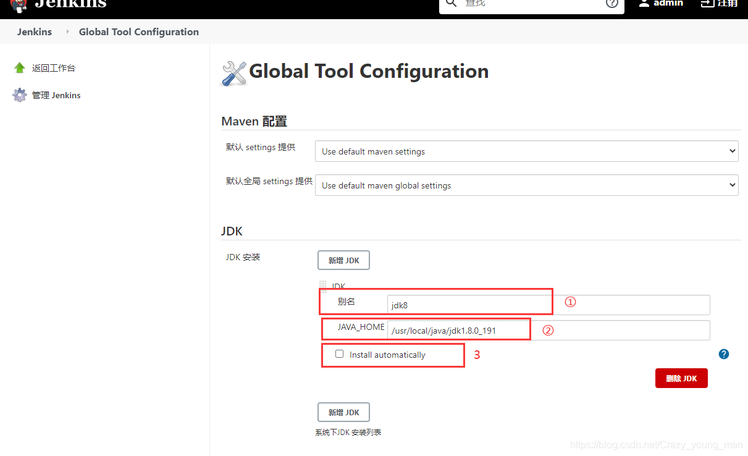Viewport: 748px width, 456px height.
Task: Open 默认 settings 提供 dropdown
Action: pos(527,151)
